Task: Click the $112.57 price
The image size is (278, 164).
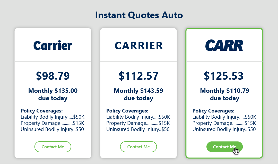Action: [138, 76]
